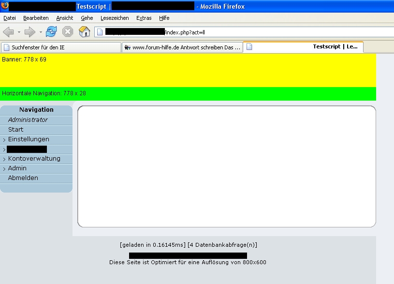Screen dimensions: 394x284
Task: Expand the Admin navigation entry
Action: point(17,168)
